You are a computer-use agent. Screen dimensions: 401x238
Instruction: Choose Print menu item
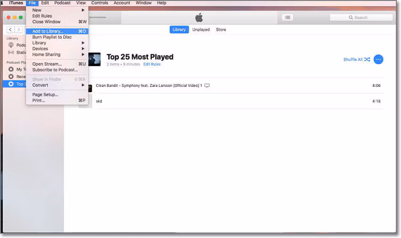[x=57, y=100]
